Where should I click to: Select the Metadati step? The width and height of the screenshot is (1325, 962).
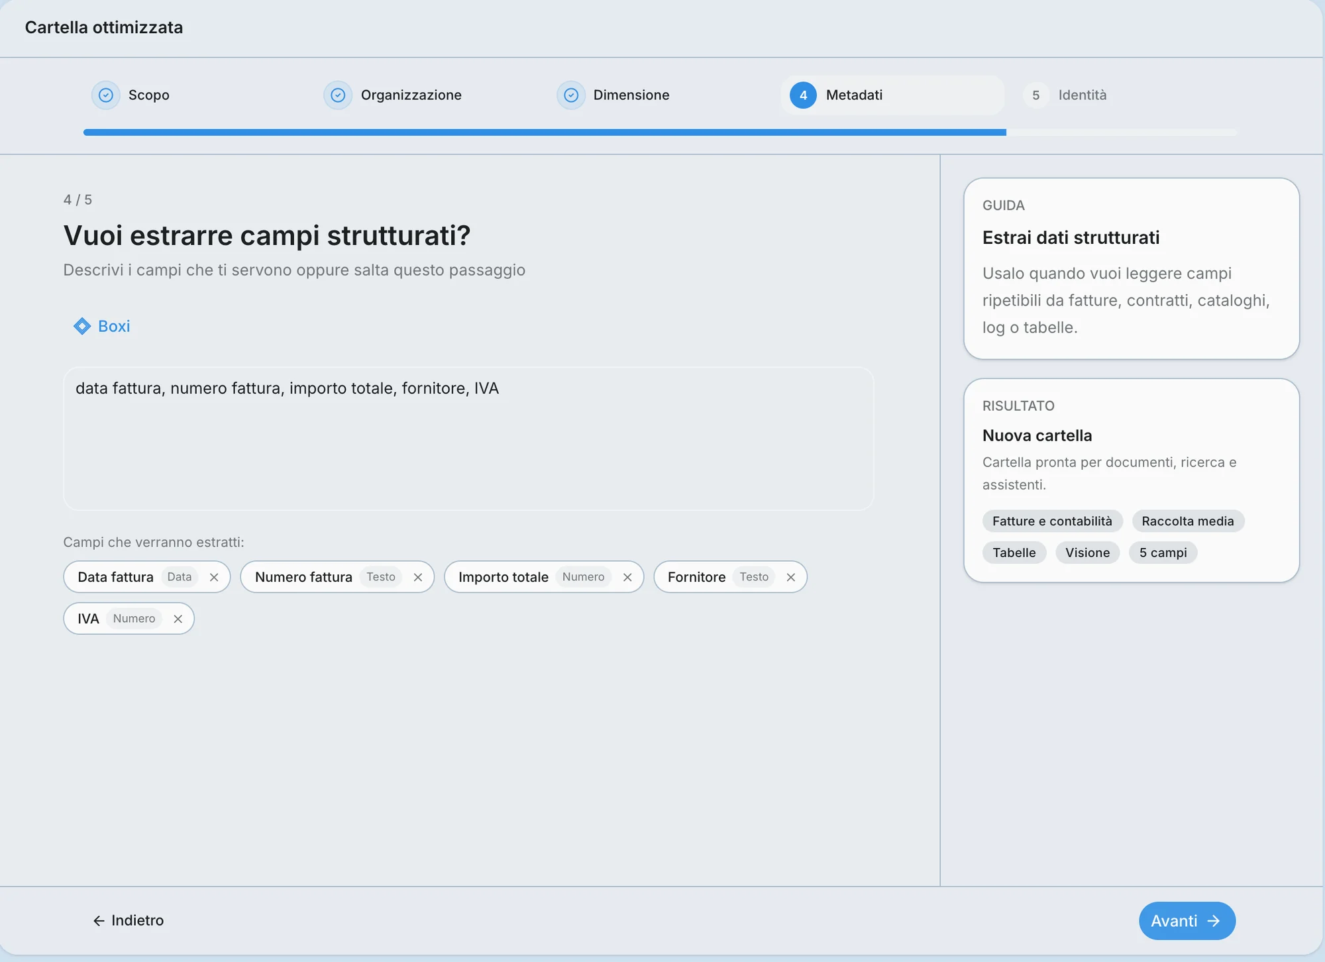click(x=892, y=95)
